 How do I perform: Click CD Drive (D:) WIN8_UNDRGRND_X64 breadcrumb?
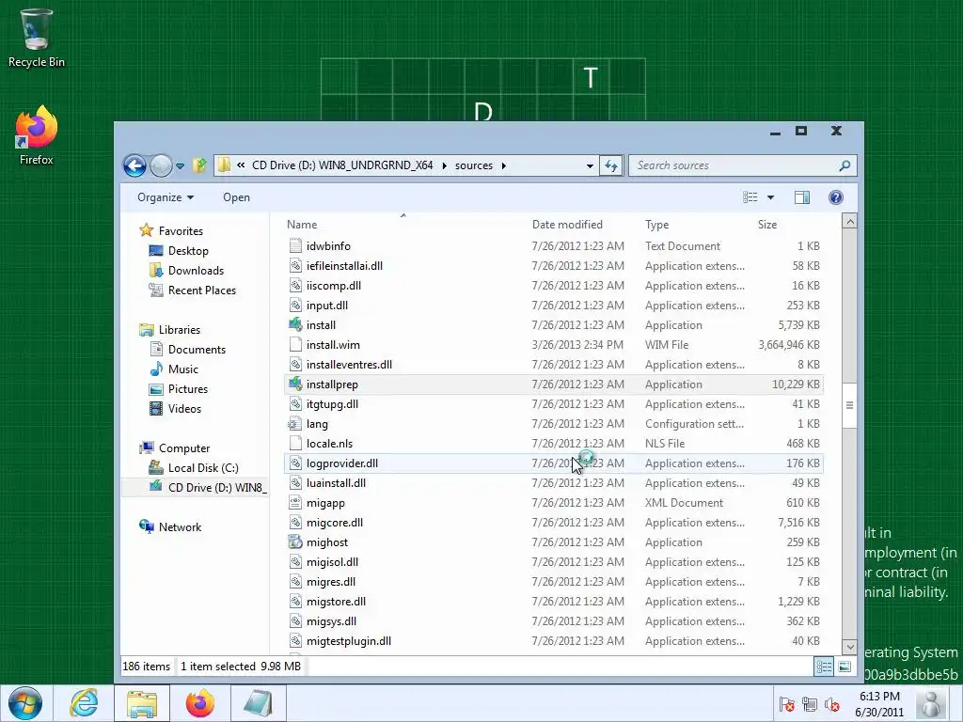coord(342,165)
